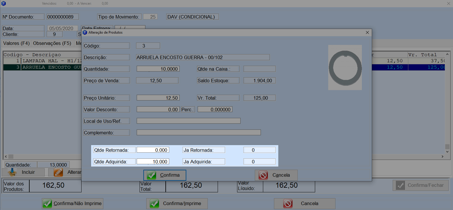
Task: Click the Quantidade field showing 10,0000
Action: pyautogui.click(x=158, y=69)
